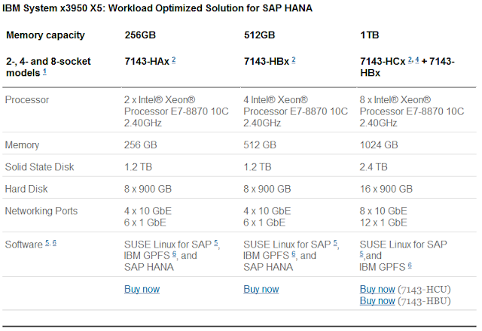Click the 12 x 1 GbE value
The width and height of the screenshot is (482, 331).
coord(383,223)
